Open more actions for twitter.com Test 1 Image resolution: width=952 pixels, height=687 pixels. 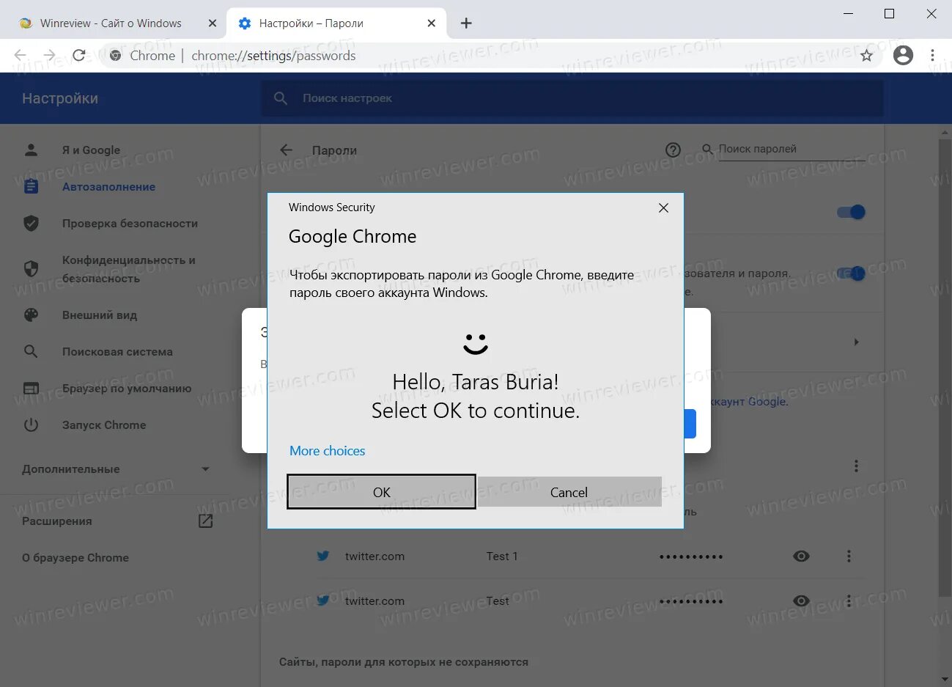(849, 556)
